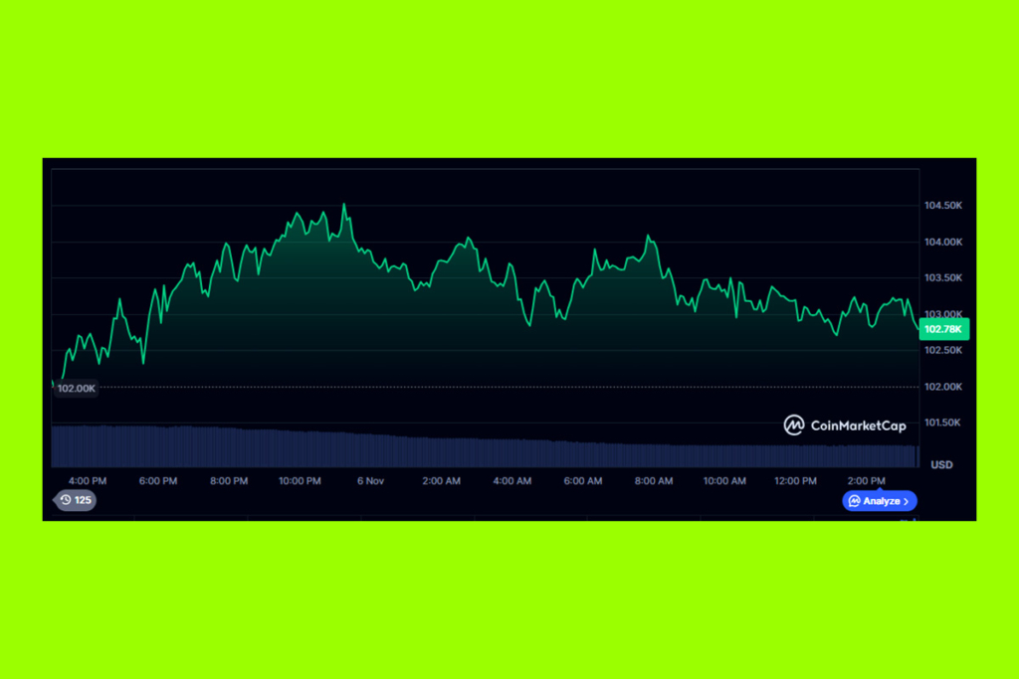This screenshot has height=679, width=1019.
Task: Click the 8:00 AM time axis label
Action: point(654,481)
